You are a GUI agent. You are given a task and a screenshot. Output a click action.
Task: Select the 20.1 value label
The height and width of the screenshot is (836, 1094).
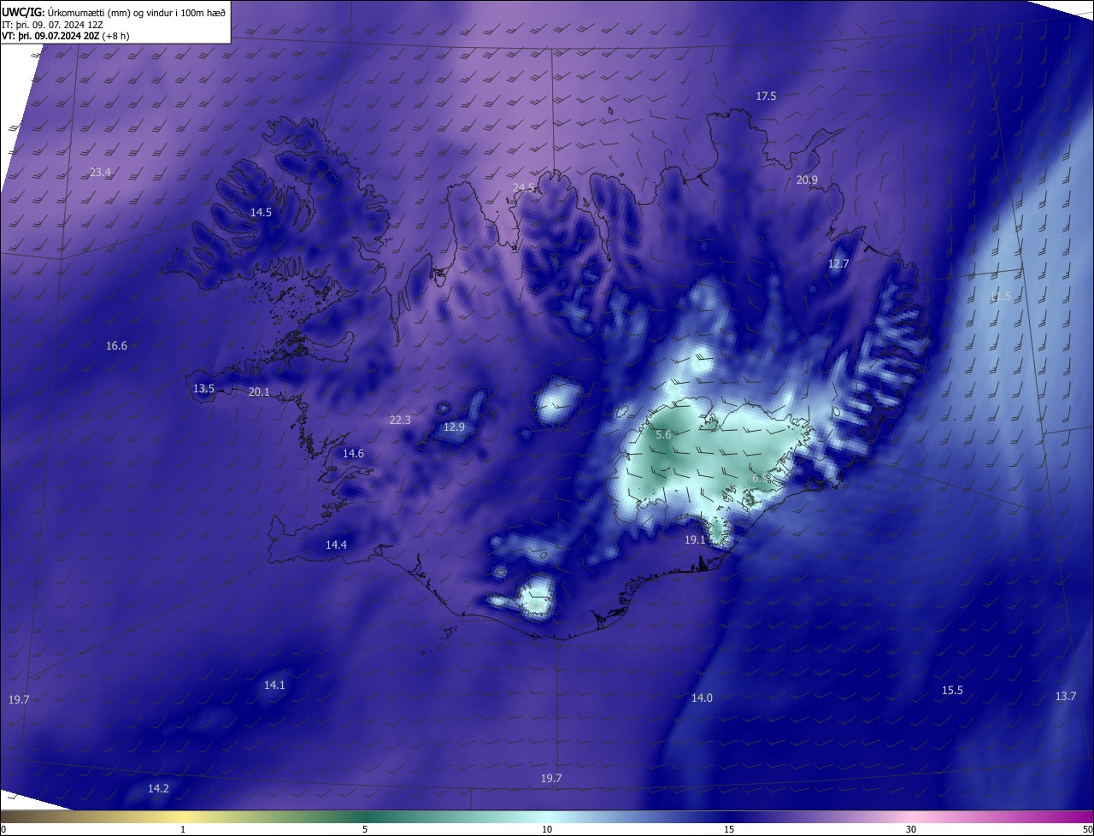tap(258, 392)
